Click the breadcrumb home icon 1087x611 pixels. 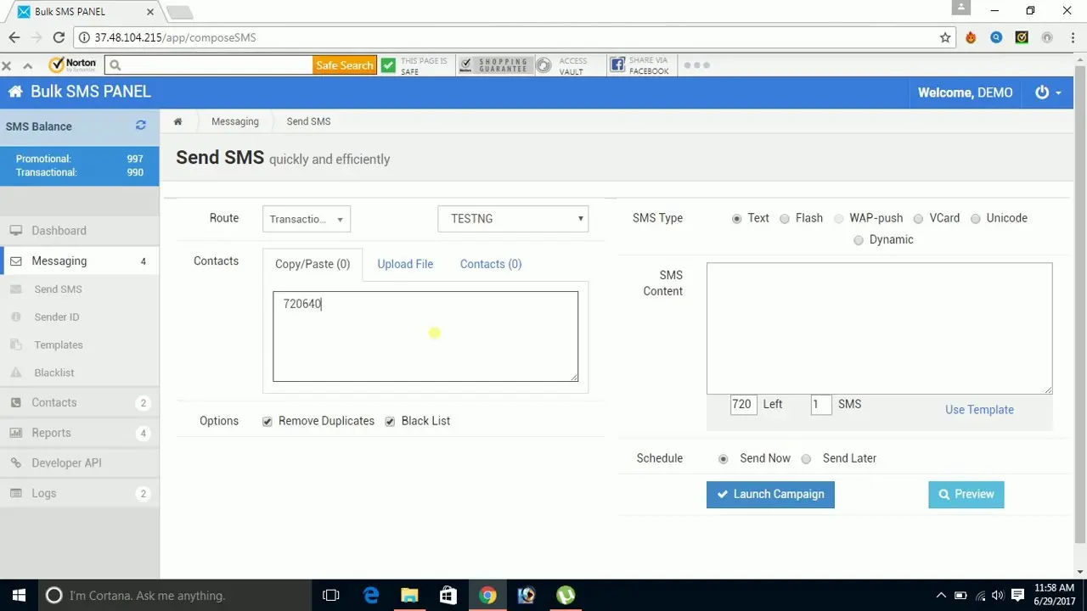click(177, 121)
